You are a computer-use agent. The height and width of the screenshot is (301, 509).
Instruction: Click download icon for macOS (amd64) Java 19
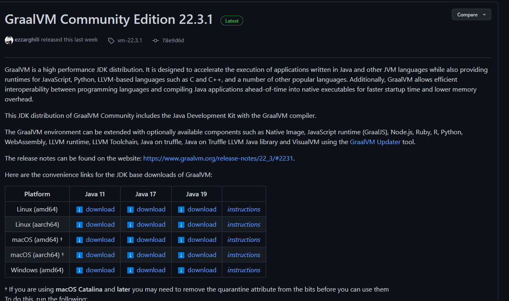(181, 240)
